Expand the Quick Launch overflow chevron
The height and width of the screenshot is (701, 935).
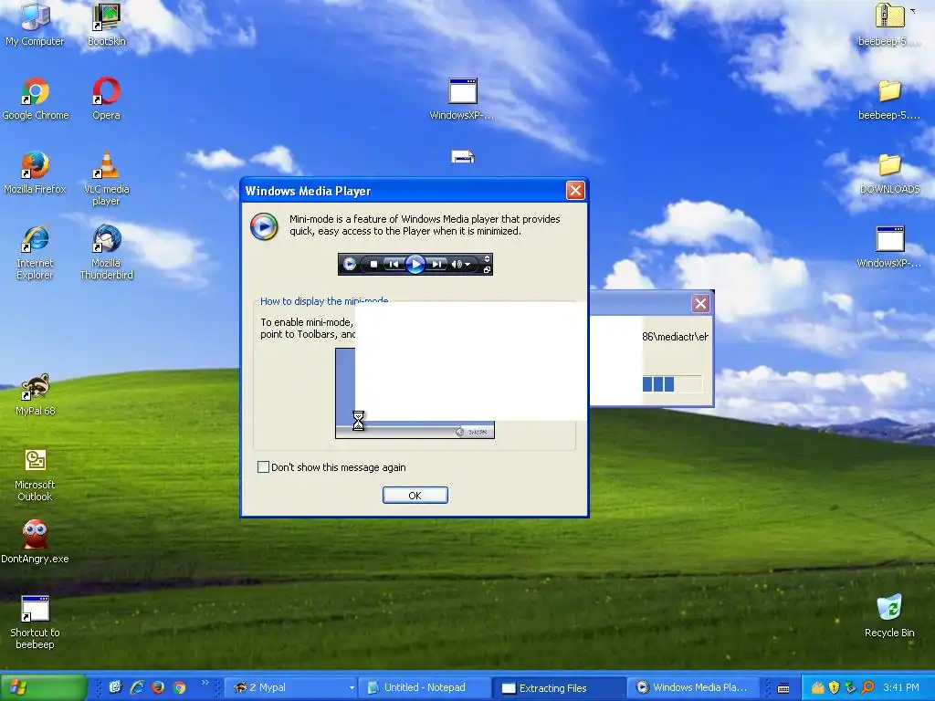(x=205, y=683)
